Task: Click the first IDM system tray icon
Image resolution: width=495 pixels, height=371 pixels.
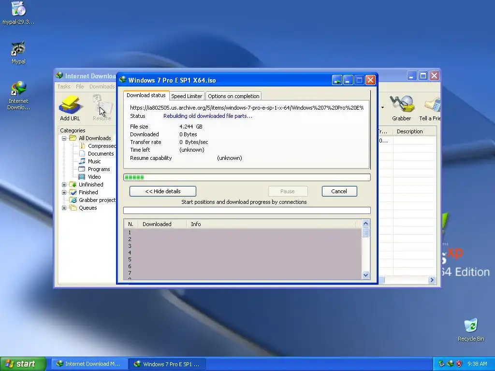Action: (441, 364)
